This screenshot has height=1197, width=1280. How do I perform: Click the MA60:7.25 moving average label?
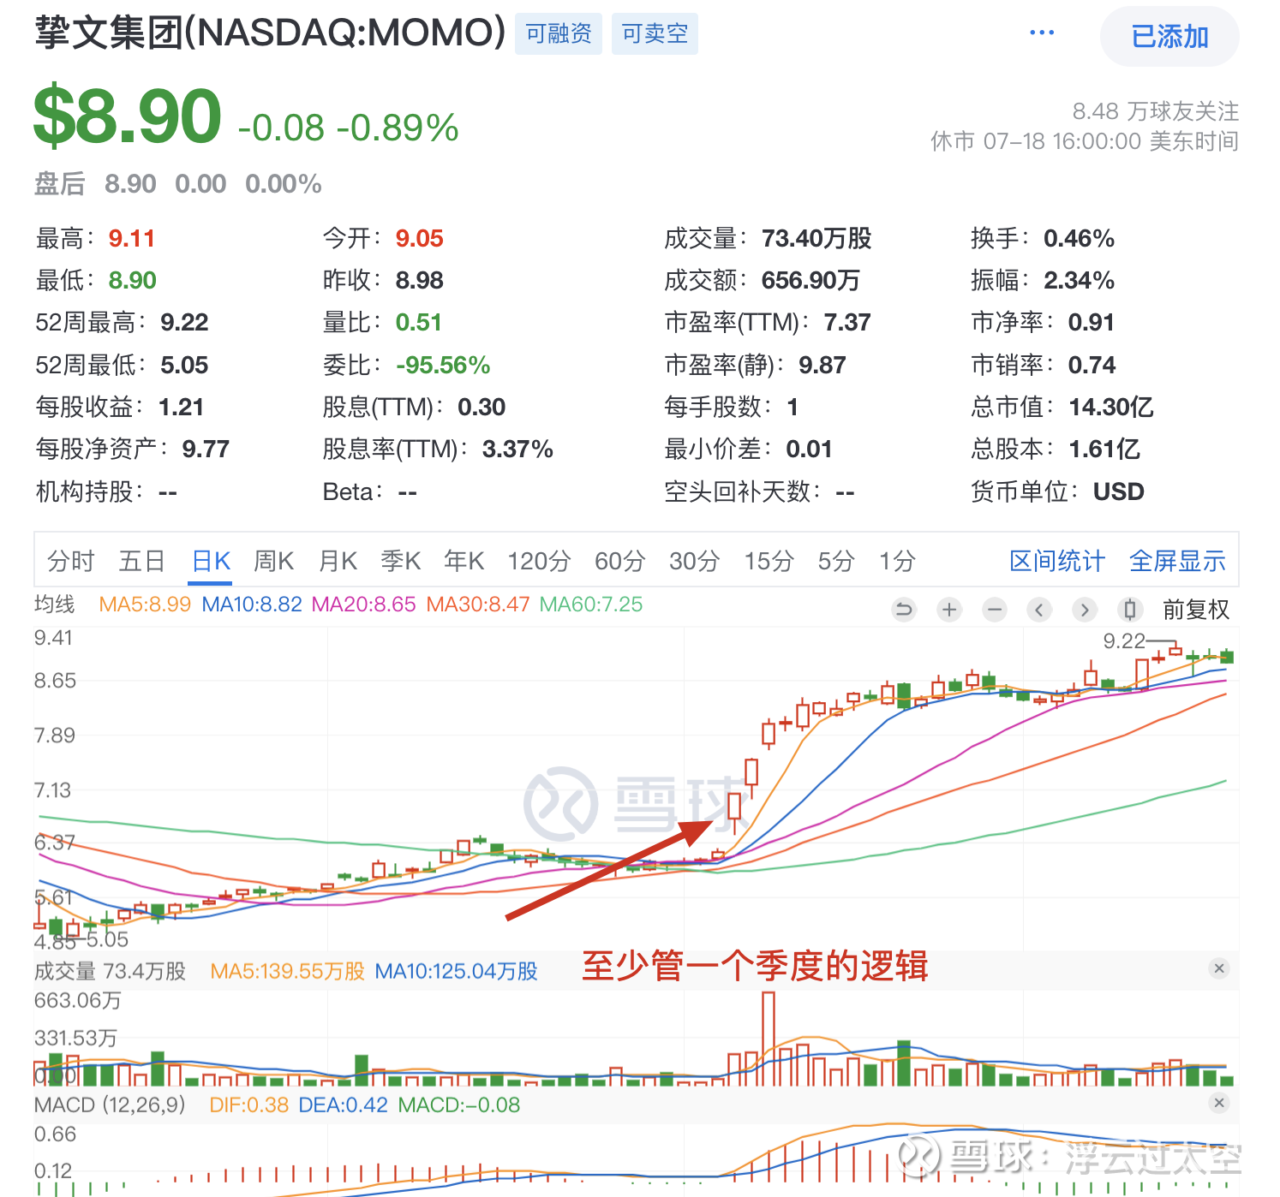click(591, 604)
